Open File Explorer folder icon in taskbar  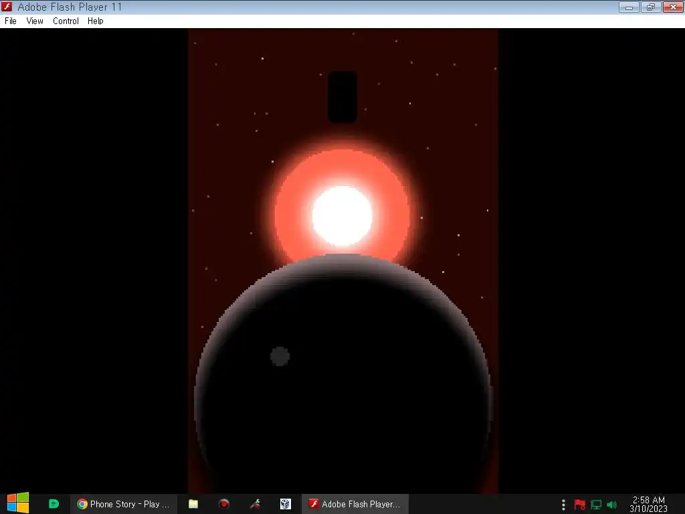(x=193, y=504)
